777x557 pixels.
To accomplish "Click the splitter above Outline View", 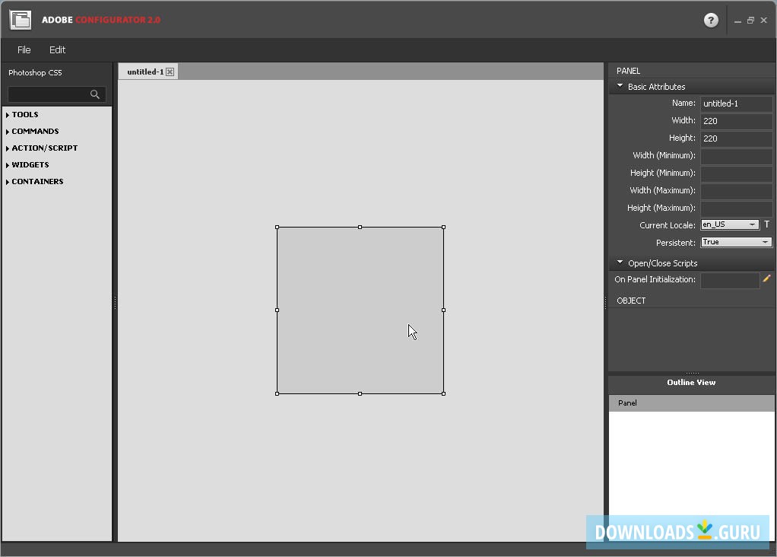I will [x=692, y=373].
